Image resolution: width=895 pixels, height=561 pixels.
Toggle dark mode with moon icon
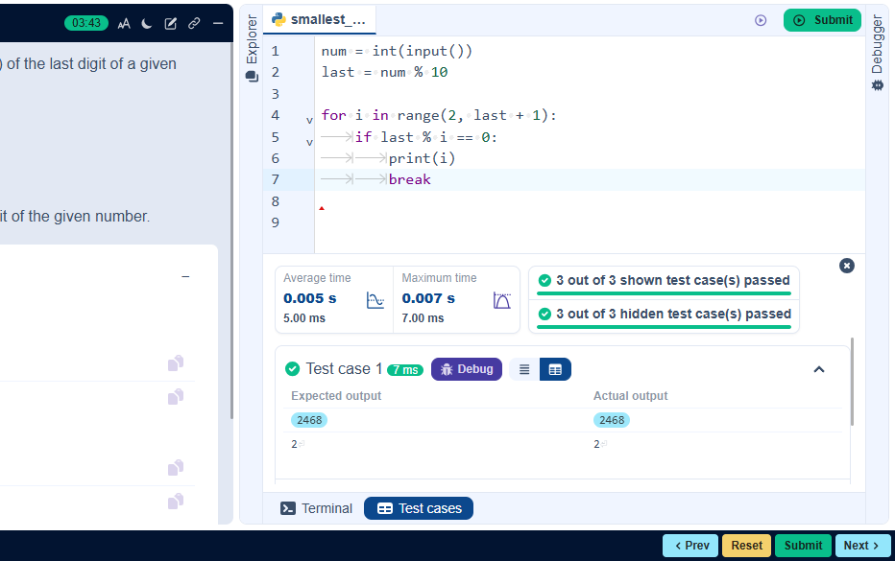coord(147,23)
